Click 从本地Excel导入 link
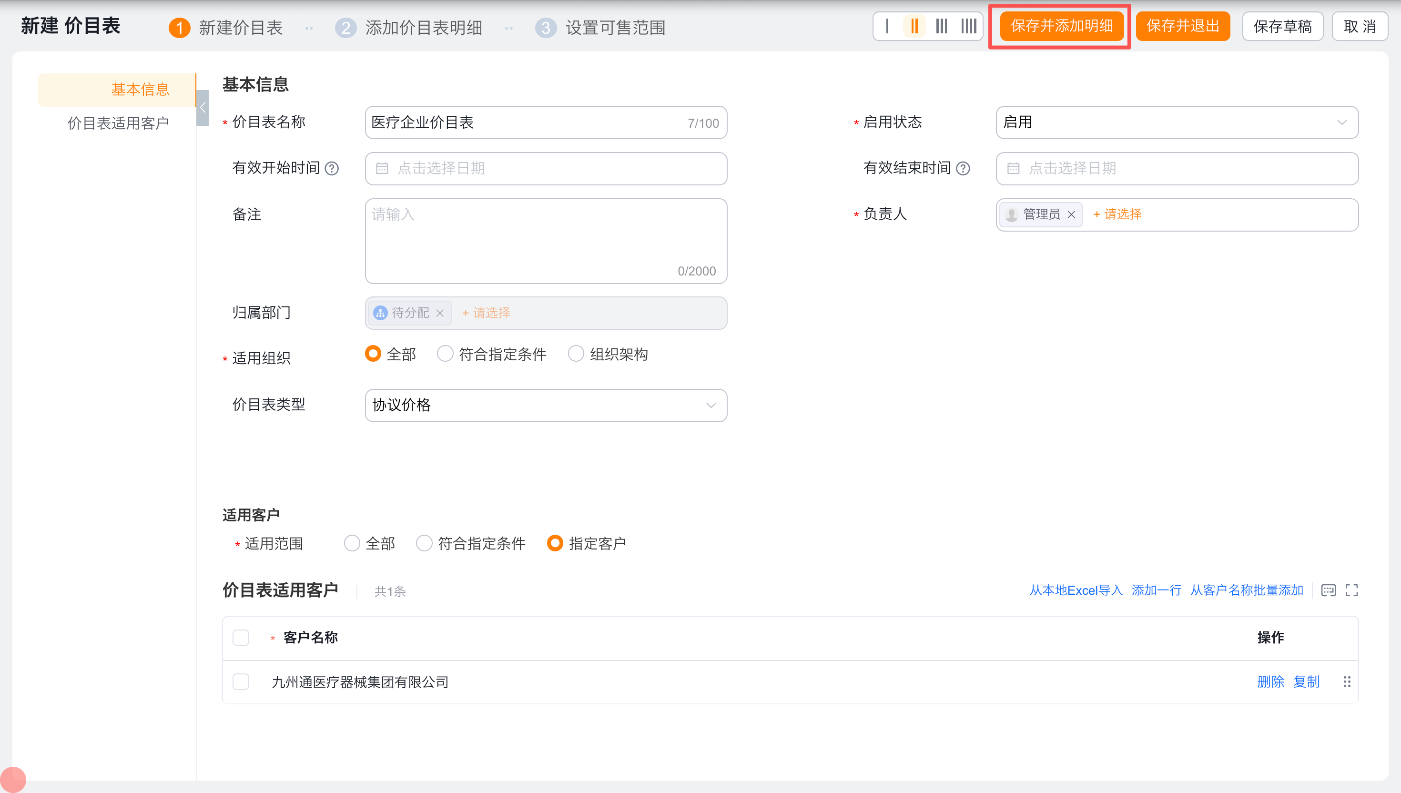The image size is (1401, 793). (x=1076, y=590)
